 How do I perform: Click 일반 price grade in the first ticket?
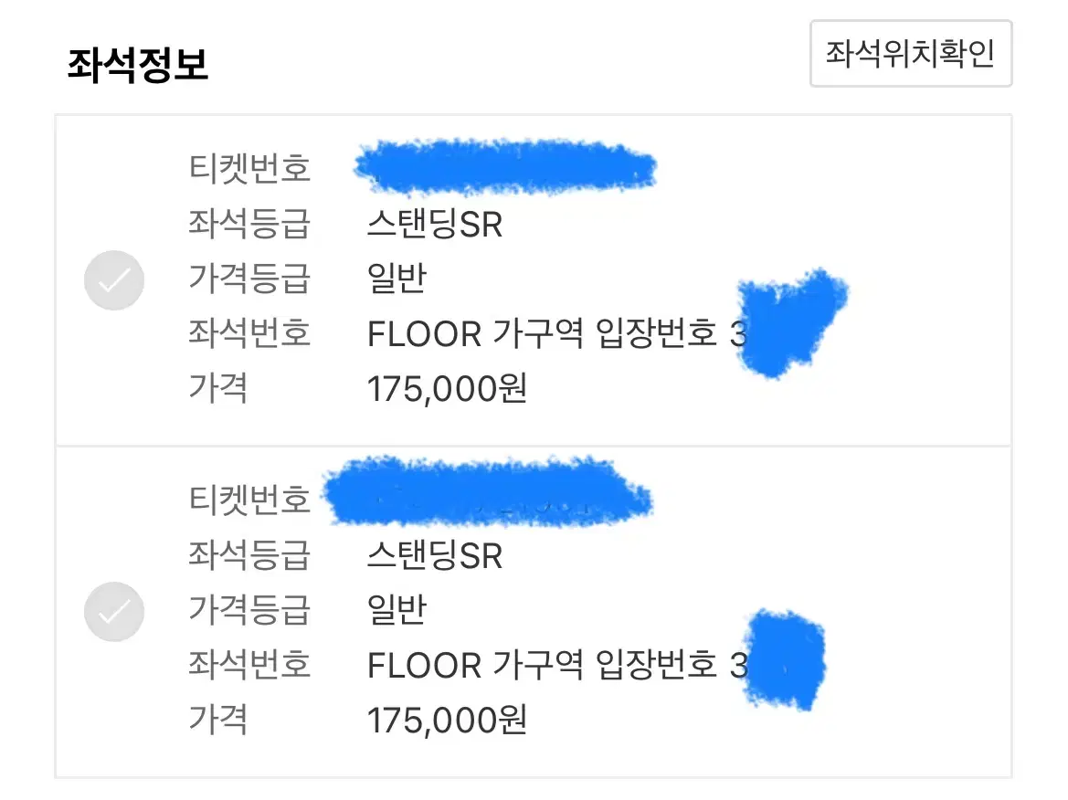[x=397, y=279]
